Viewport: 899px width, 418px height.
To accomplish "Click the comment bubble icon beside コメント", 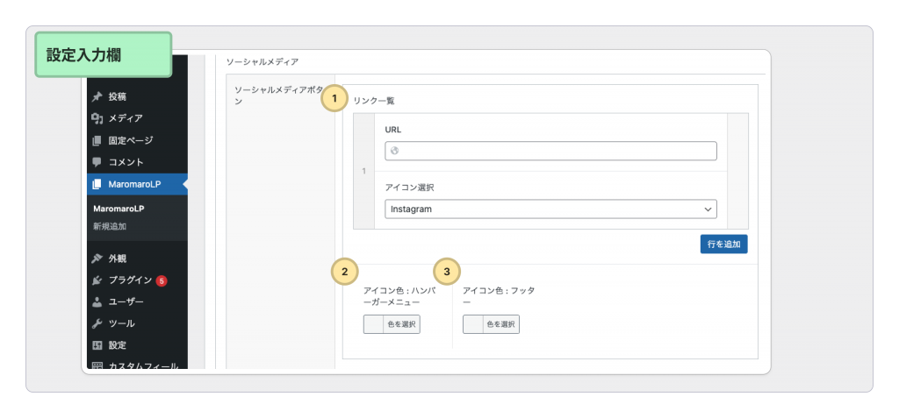I will [97, 162].
